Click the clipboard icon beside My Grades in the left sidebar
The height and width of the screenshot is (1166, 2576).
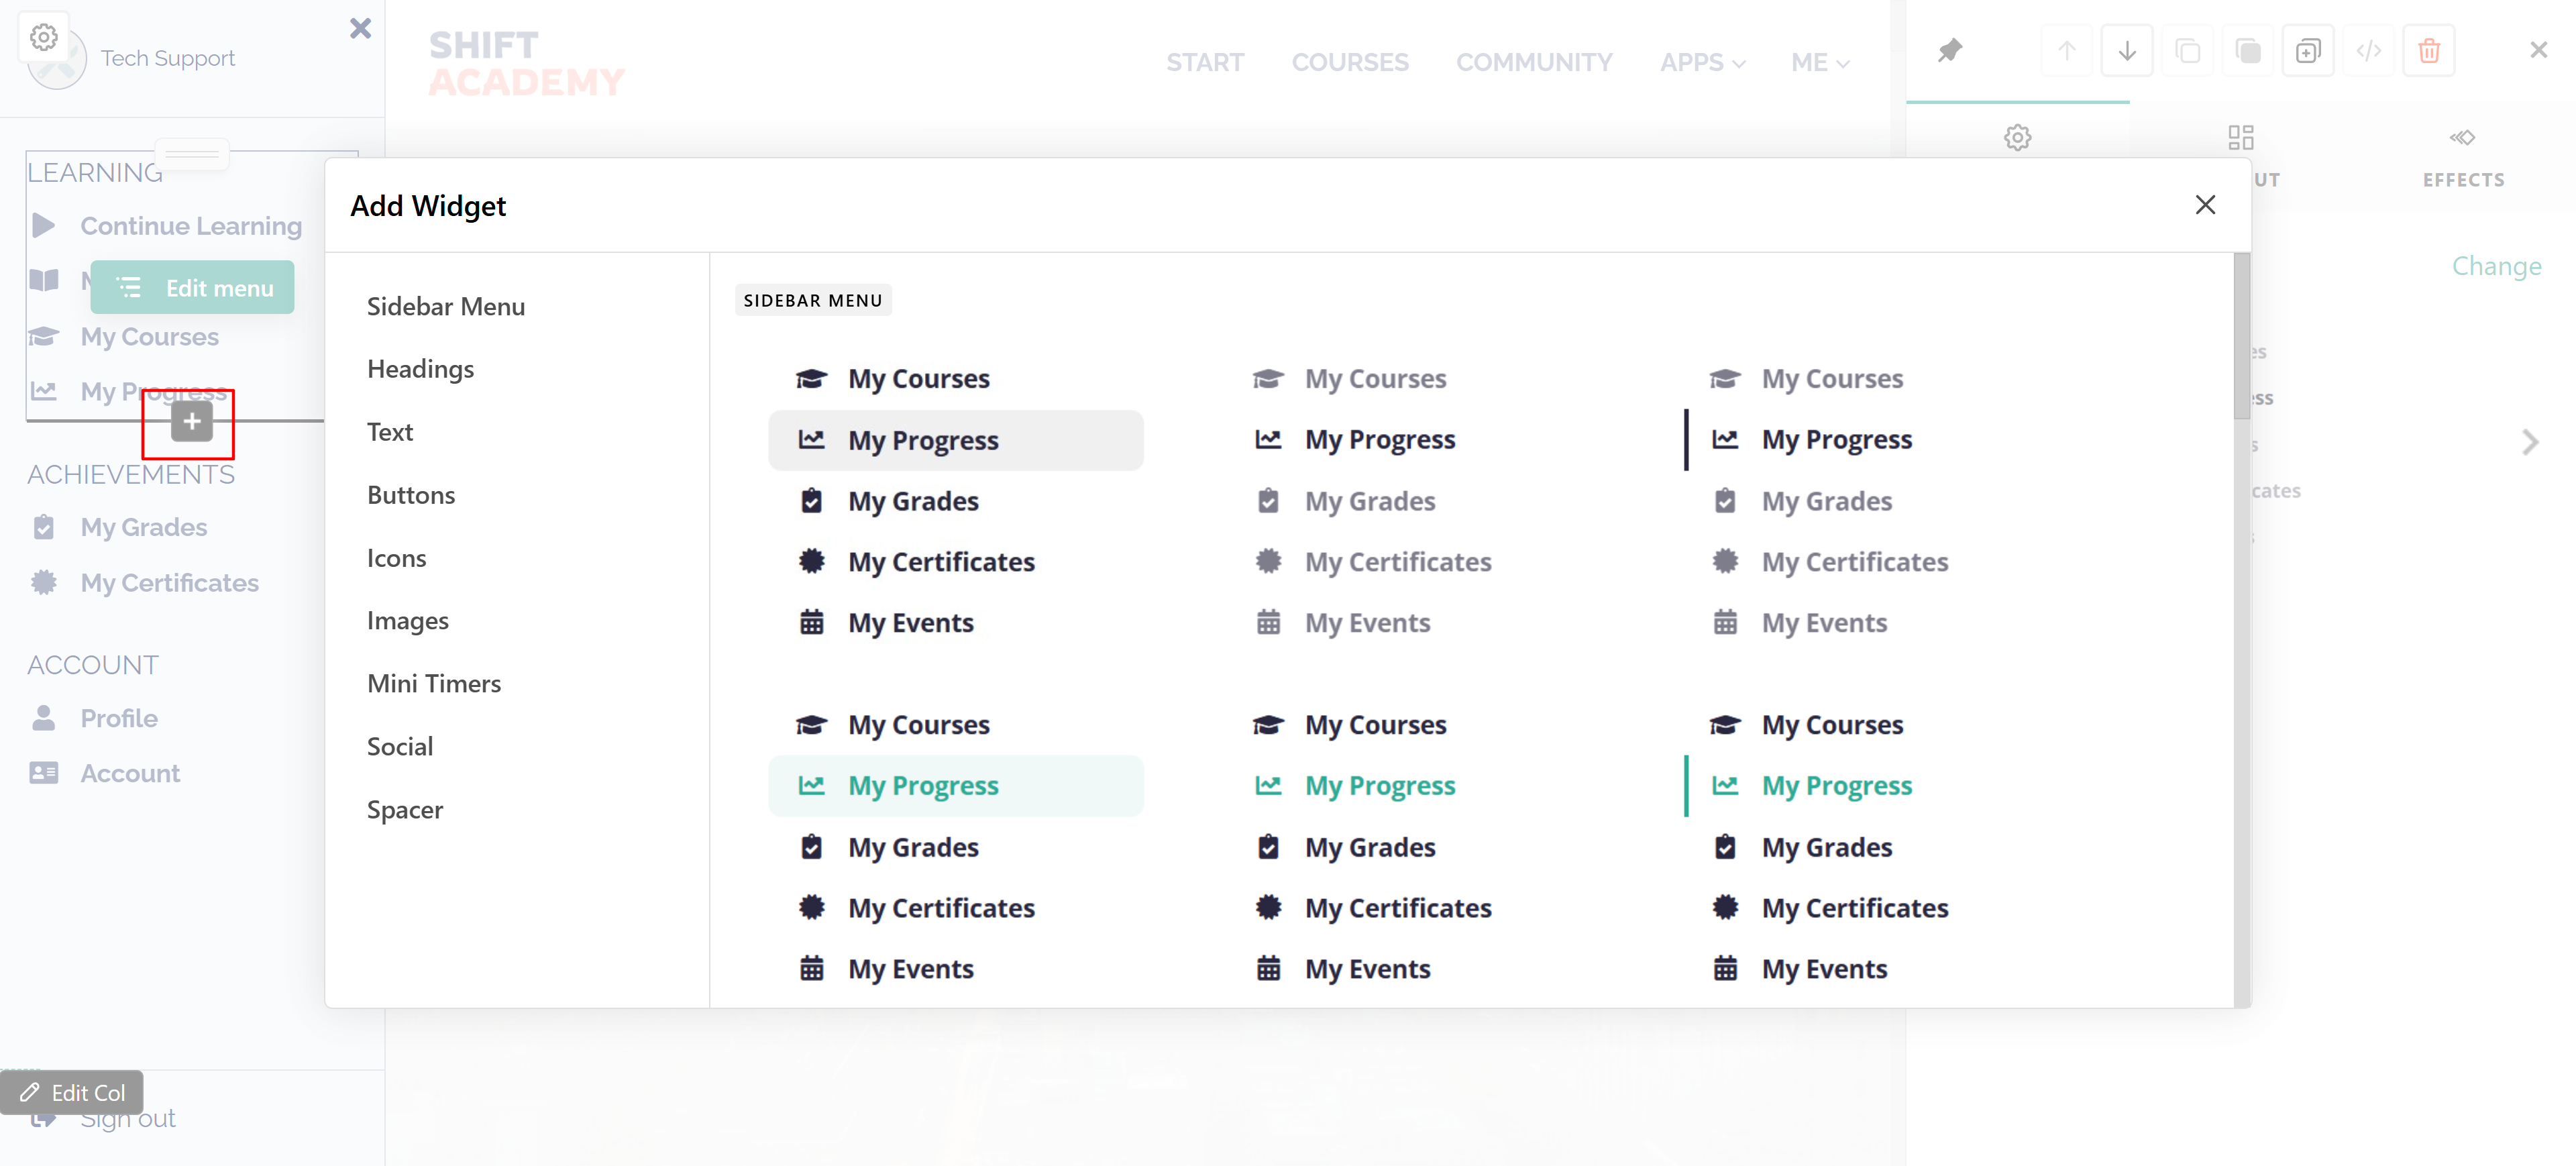click(x=43, y=527)
